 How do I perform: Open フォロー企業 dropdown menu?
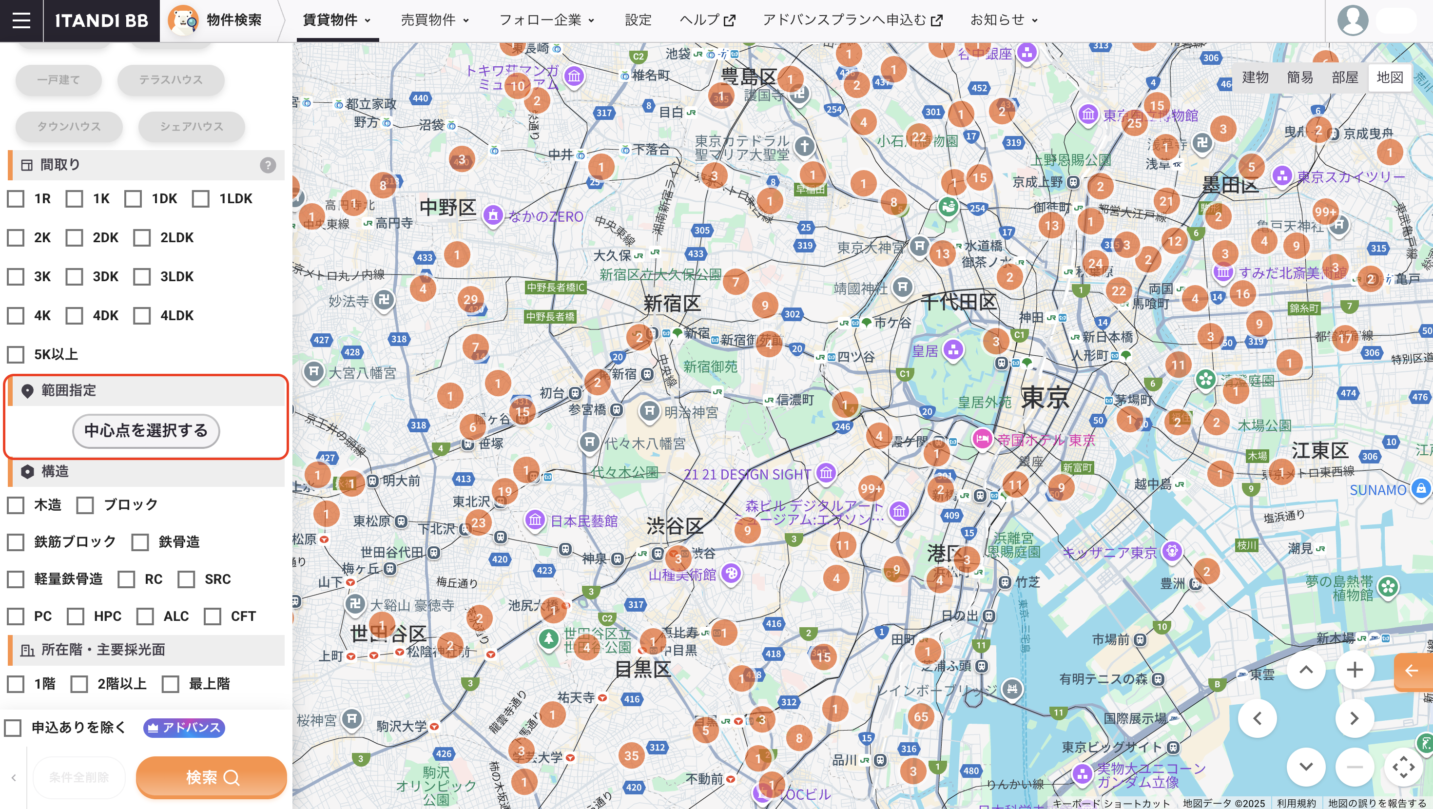click(547, 20)
